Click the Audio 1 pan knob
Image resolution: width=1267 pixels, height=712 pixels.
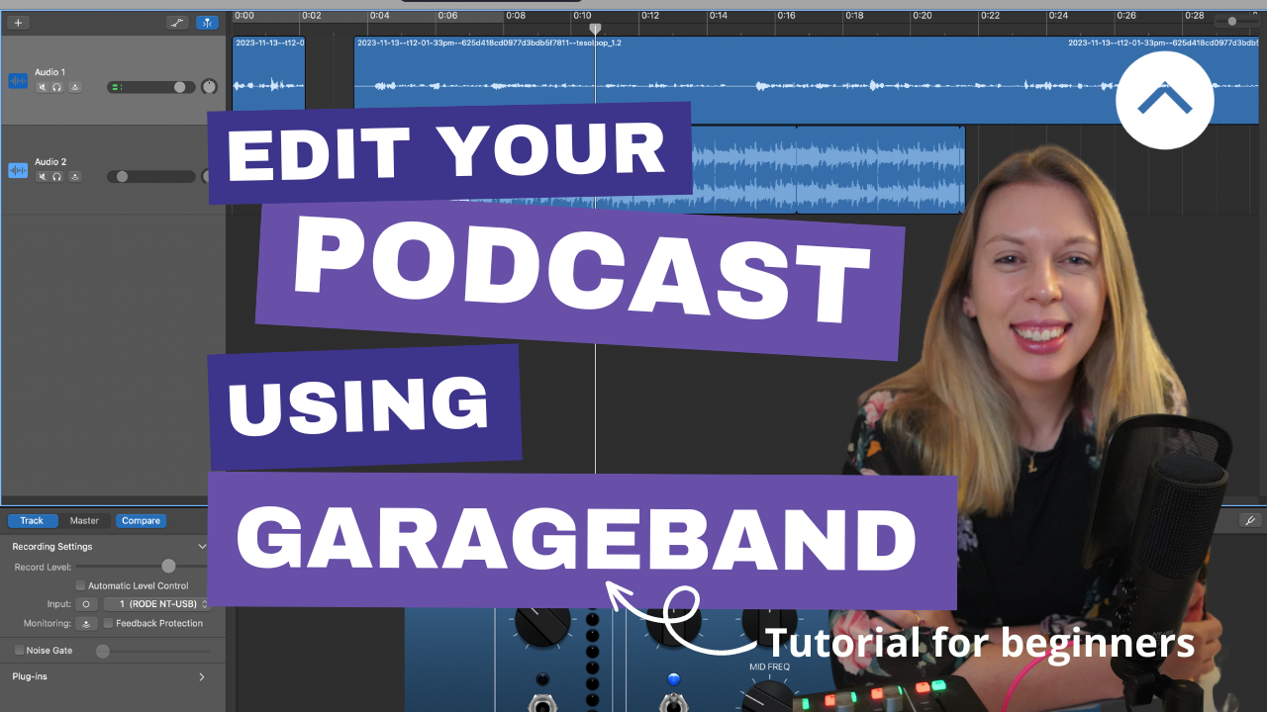point(209,87)
